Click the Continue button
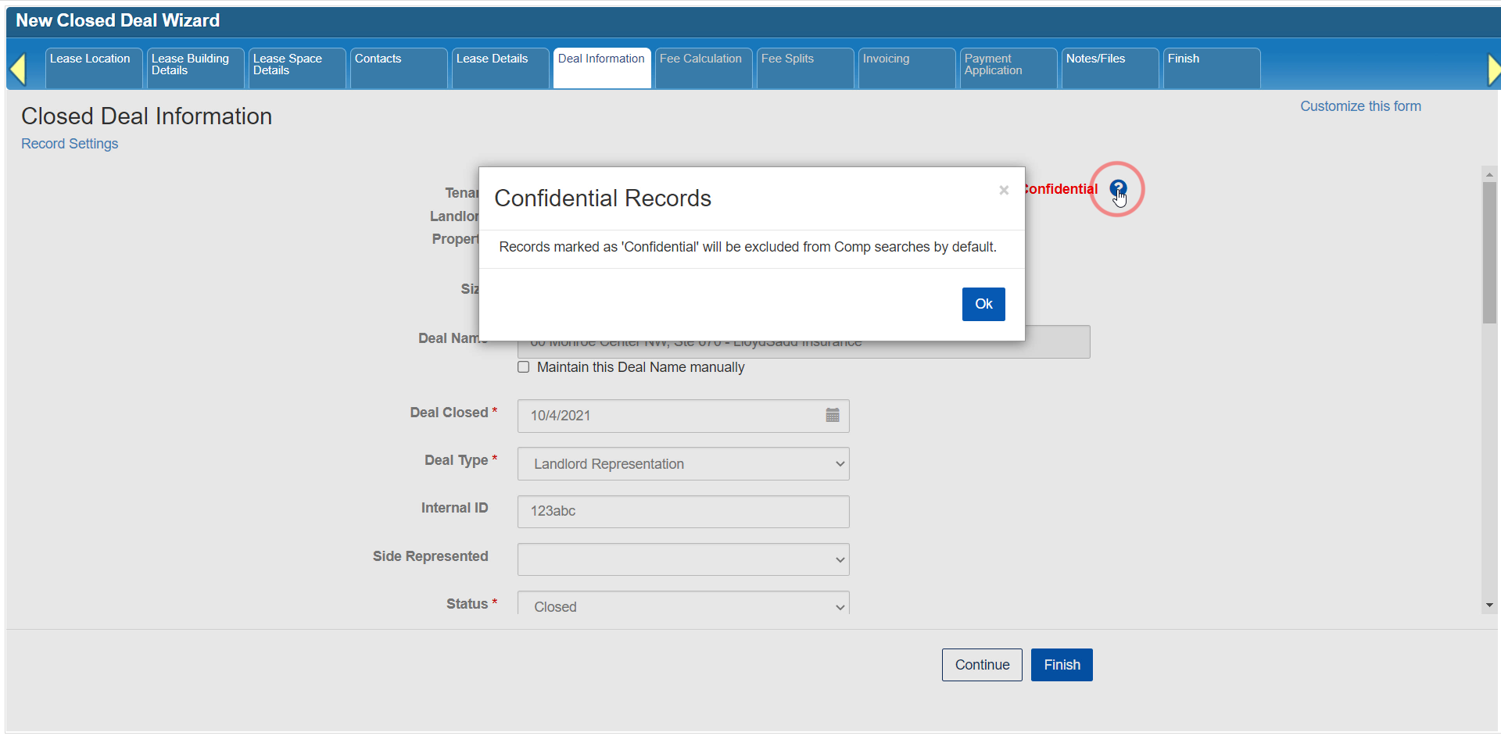 981,665
